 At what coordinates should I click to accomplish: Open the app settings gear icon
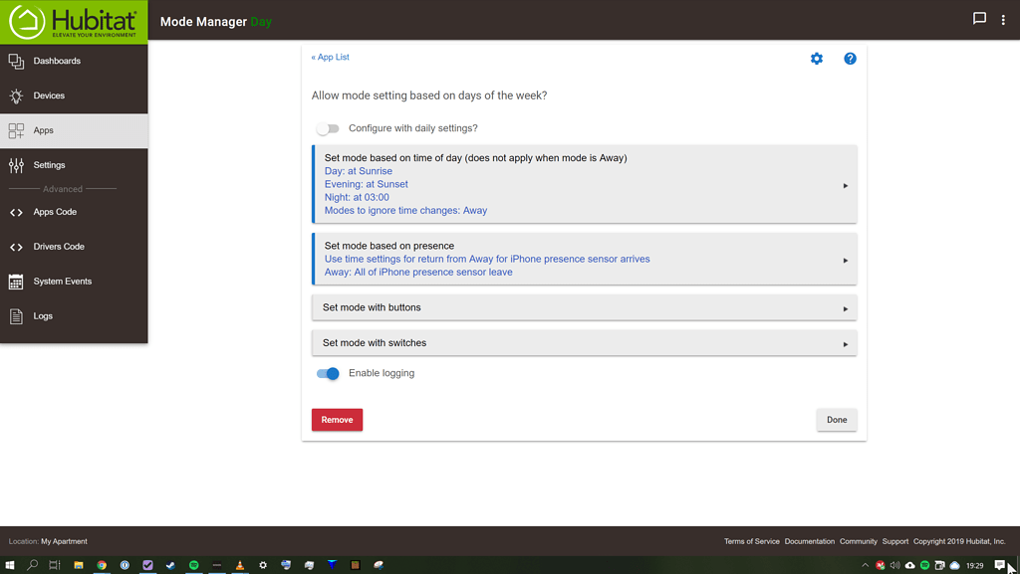817,59
